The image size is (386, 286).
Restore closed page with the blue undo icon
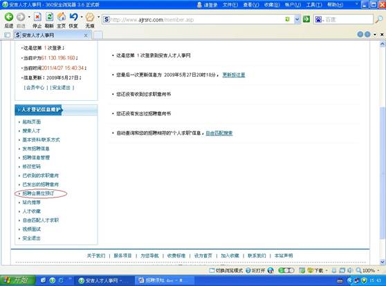coord(73,17)
